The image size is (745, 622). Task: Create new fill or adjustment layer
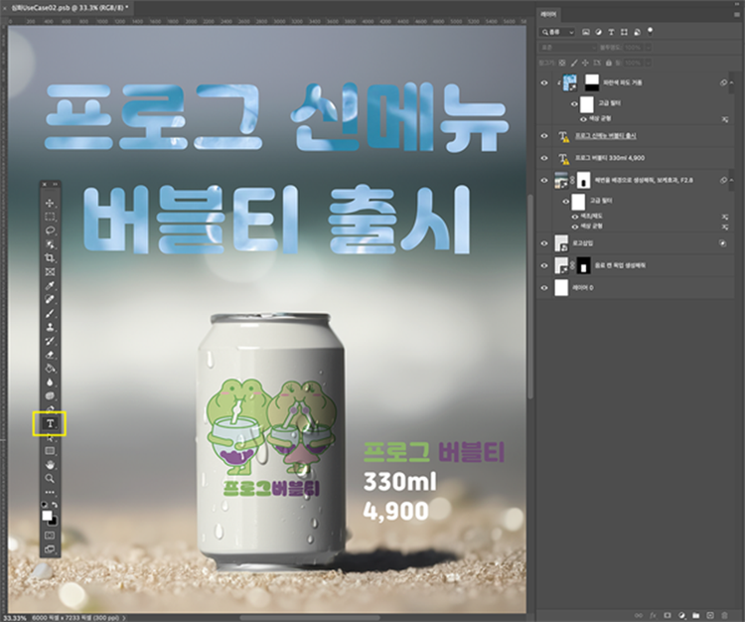pyautogui.click(x=681, y=615)
